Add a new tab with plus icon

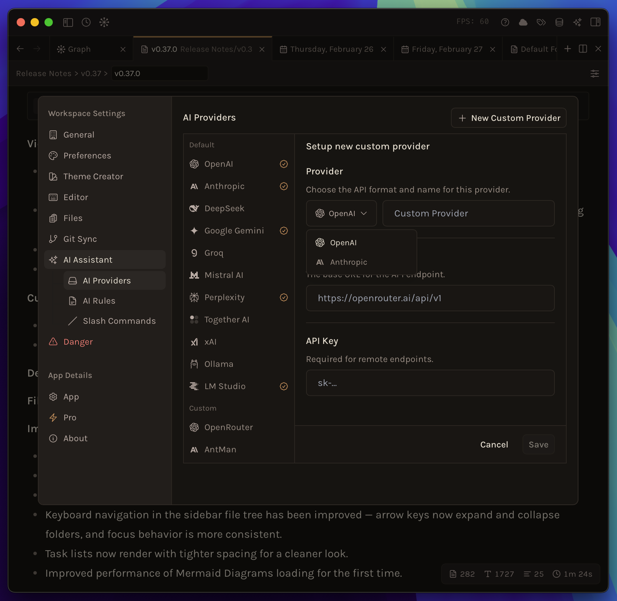(568, 49)
